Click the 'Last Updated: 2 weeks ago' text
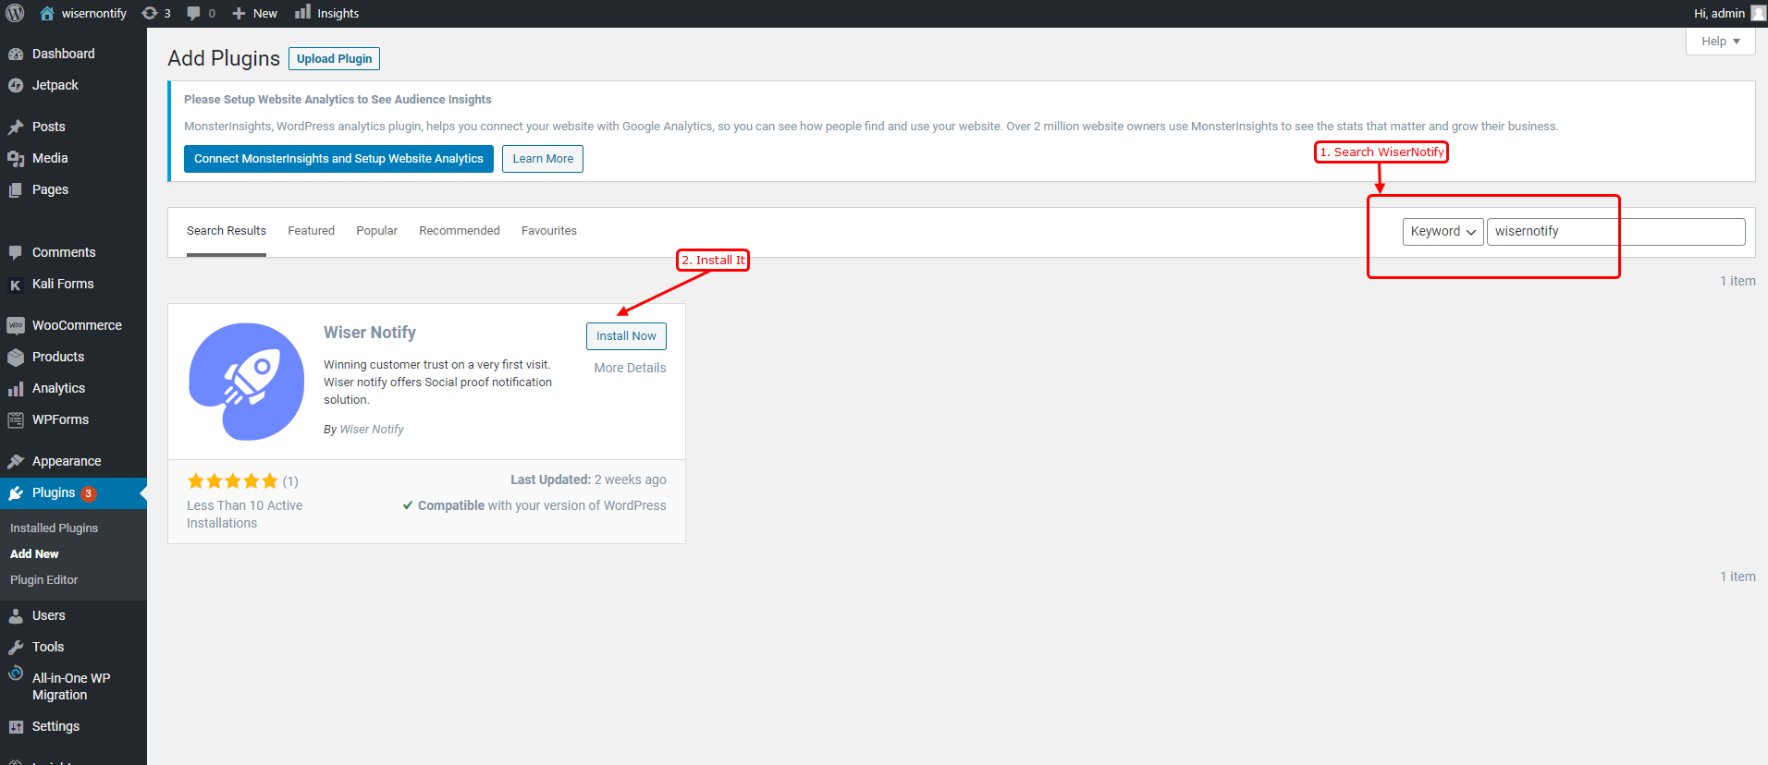This screenshot has width=1768, height=765. click(588, 480)
